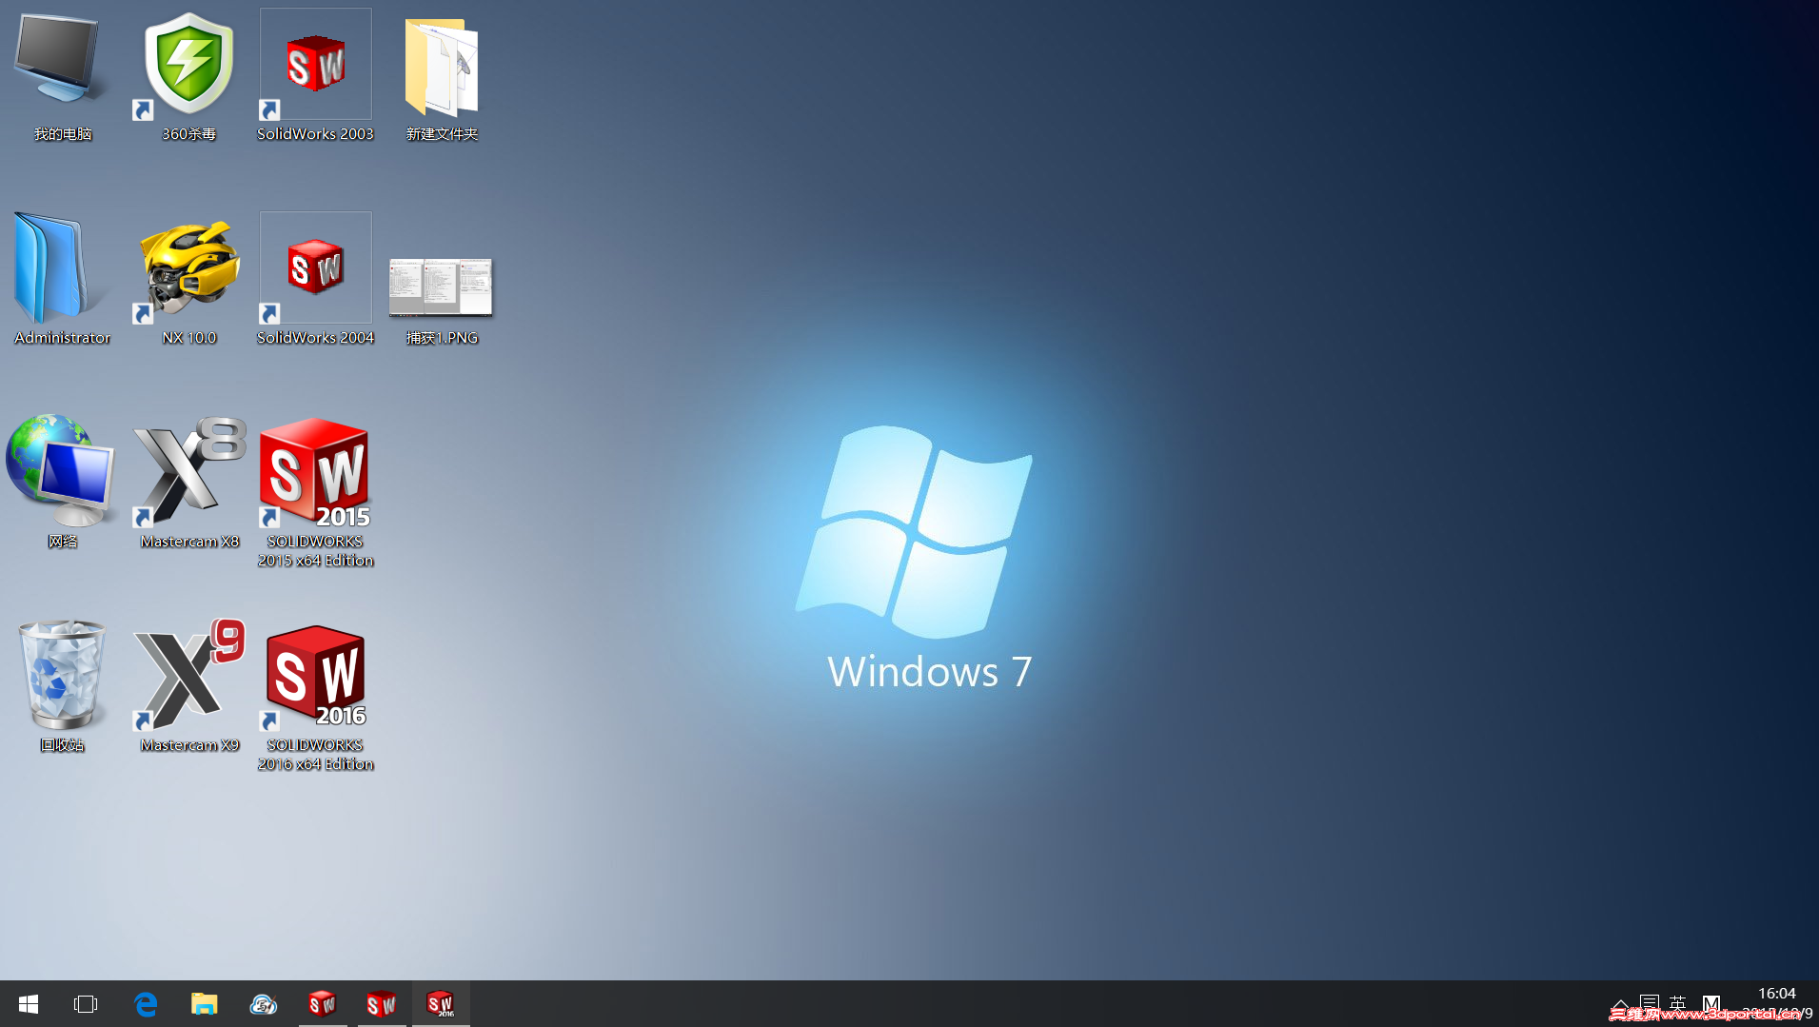The image size is (1819, 1027).
Task: Switch the 英 input language indicator
Action: pyautogui.click(x=1678, y=1003)
